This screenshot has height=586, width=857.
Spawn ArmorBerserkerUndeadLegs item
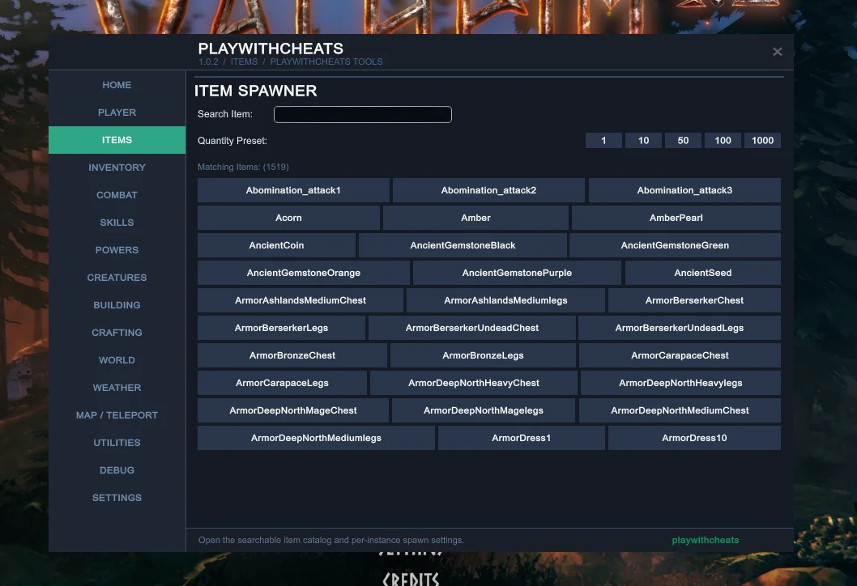click(680, 328)
